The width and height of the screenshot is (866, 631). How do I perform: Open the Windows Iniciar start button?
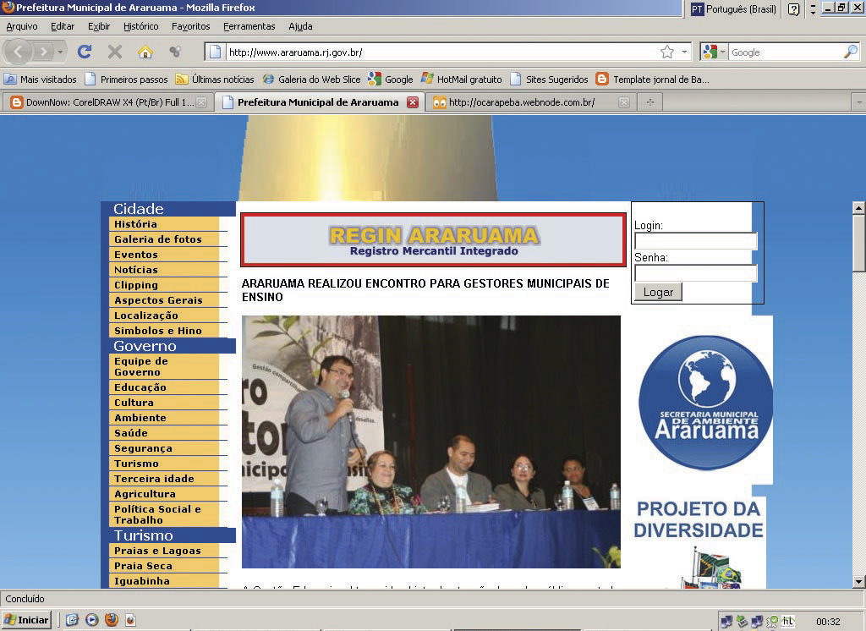pos(26,620)
